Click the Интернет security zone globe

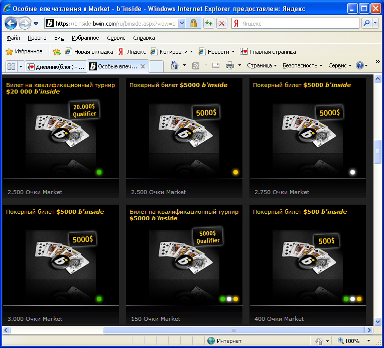[x=211, y=340]
